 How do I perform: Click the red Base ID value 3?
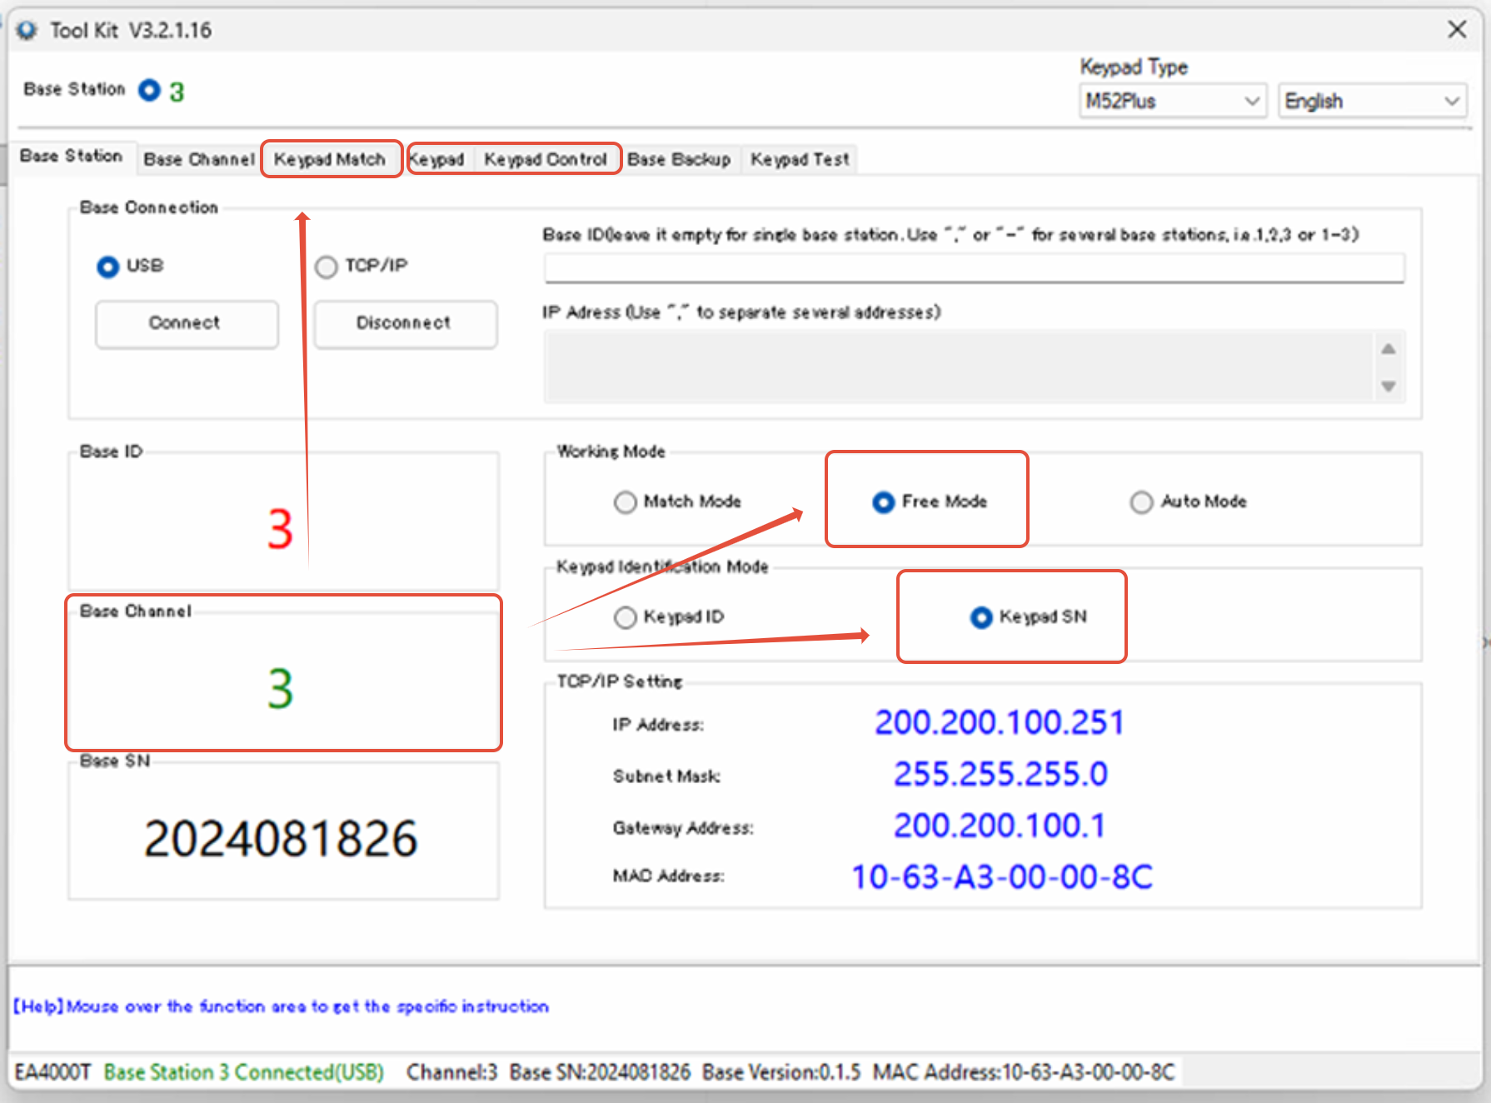(281, 529)
